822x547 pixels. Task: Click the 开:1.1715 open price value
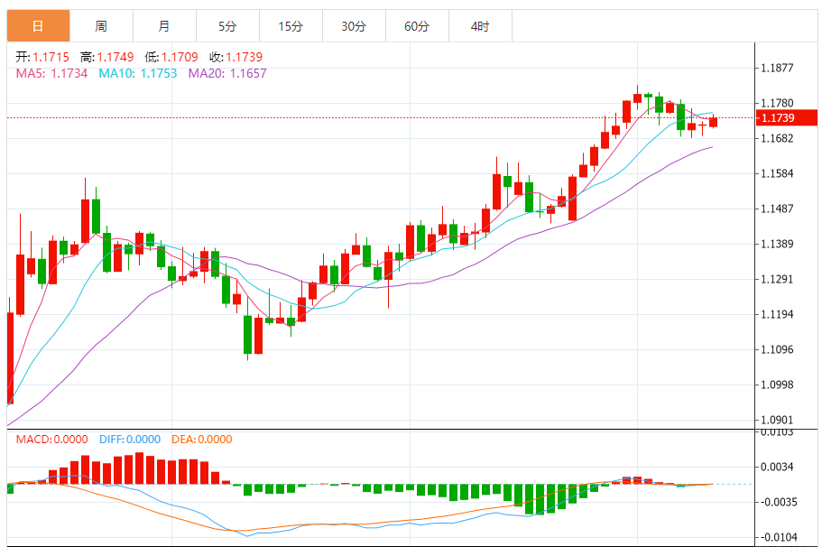tap(42, 57)
